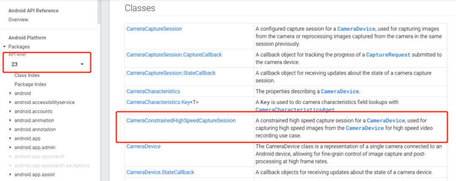Select android.annotation package item
The image size is (456, 181).
pos(35,129)
